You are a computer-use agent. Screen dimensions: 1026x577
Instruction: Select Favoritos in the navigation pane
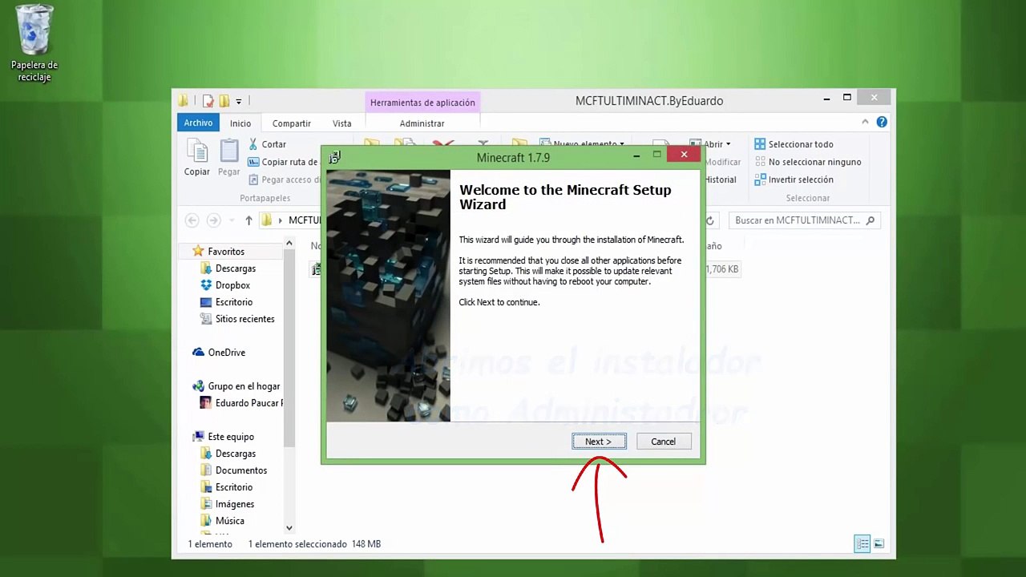pos(226,252)
